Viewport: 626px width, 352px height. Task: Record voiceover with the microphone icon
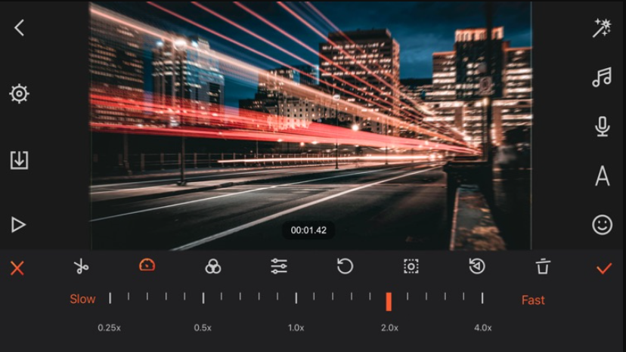(x=602, y=126)
